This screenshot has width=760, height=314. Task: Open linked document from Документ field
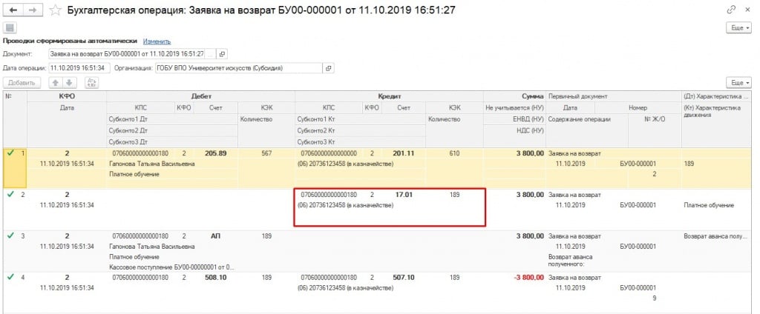coord(222,54)
